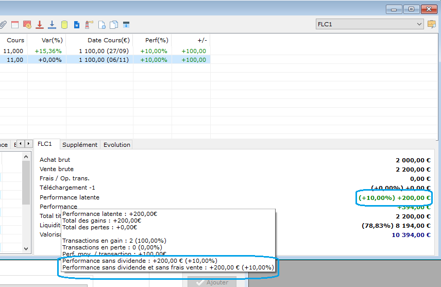
Task: Click the lighthouse icon in toolbar
Action: click(89, 25)
